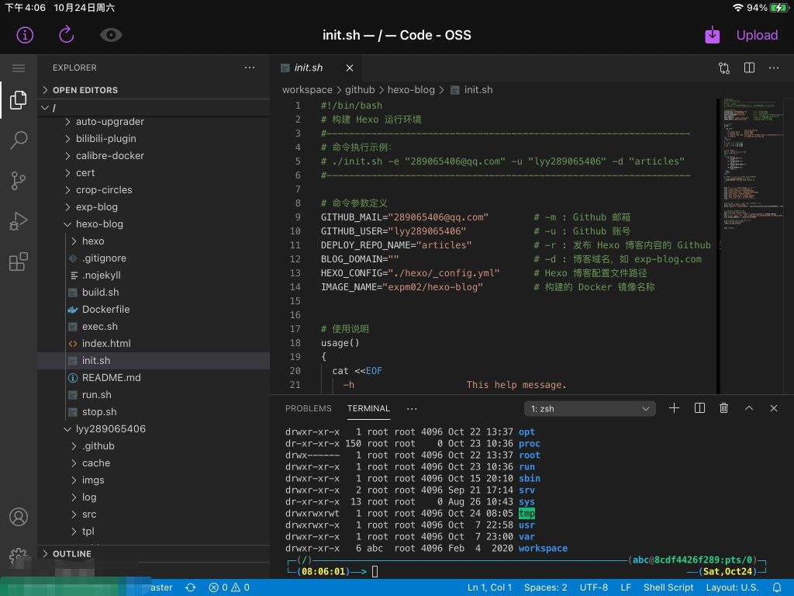This screenshot has width=794, height=596.
Task: Toggle the eye visibility icon in top bar
Action: coord(112,35)
